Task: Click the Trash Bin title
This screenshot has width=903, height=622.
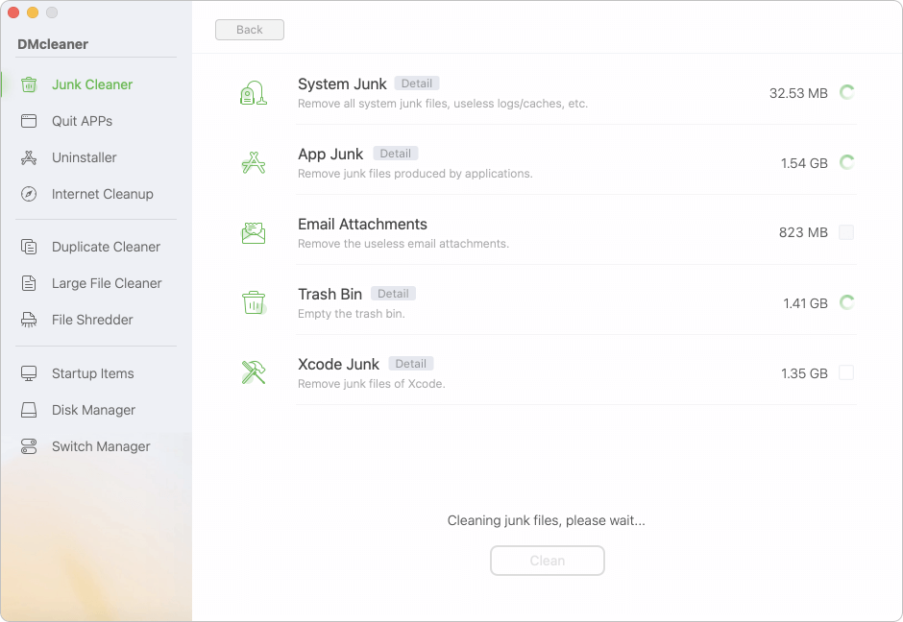Action: click(x=330, y=294)
